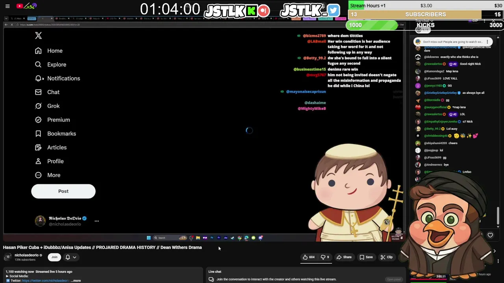Image resolution: width=504 pixels, height=283 pixels.
Task: Click the '1,100 watching now' description text
Action: [x=20, y=272]
